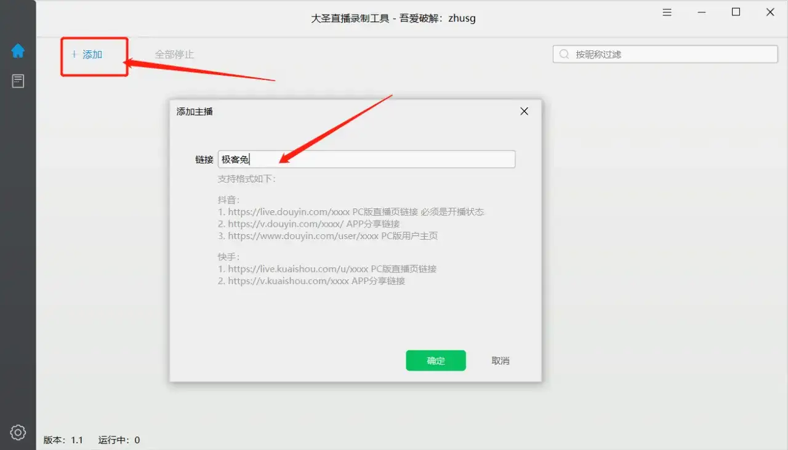Click the www.douyin.com/user example line
Screen dimensions: 788x450
click(x=328, y=236)
